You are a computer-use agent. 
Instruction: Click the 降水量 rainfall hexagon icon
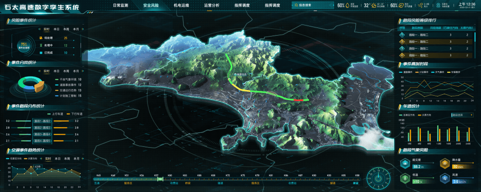coord(445,164)
